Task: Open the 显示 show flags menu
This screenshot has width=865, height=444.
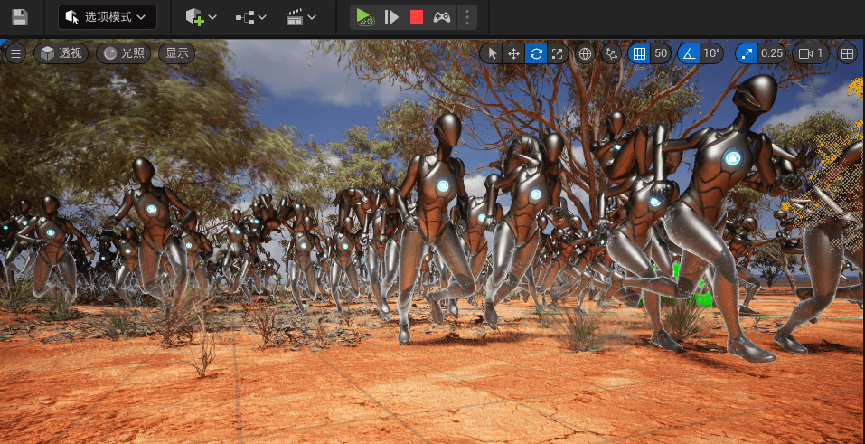Action: 176,53
